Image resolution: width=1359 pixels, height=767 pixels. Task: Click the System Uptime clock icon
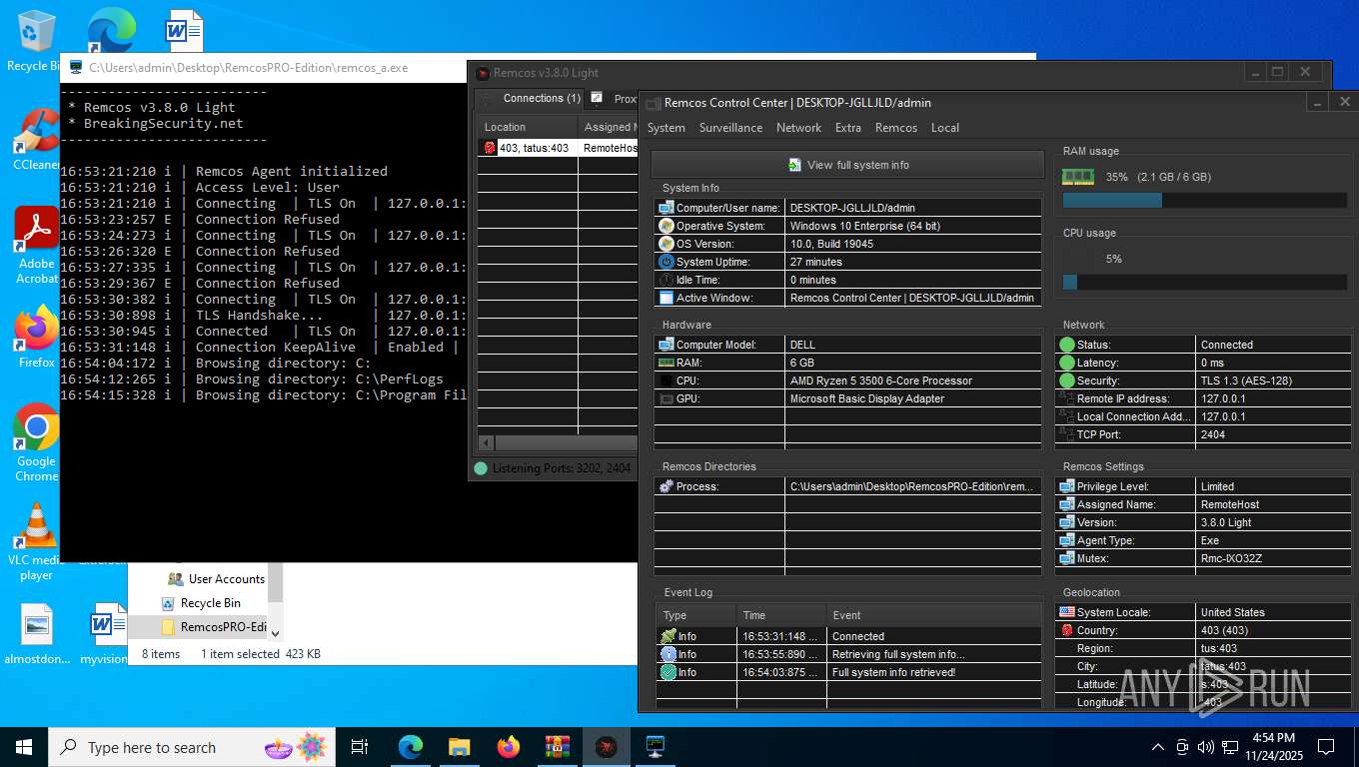point(667,262)
